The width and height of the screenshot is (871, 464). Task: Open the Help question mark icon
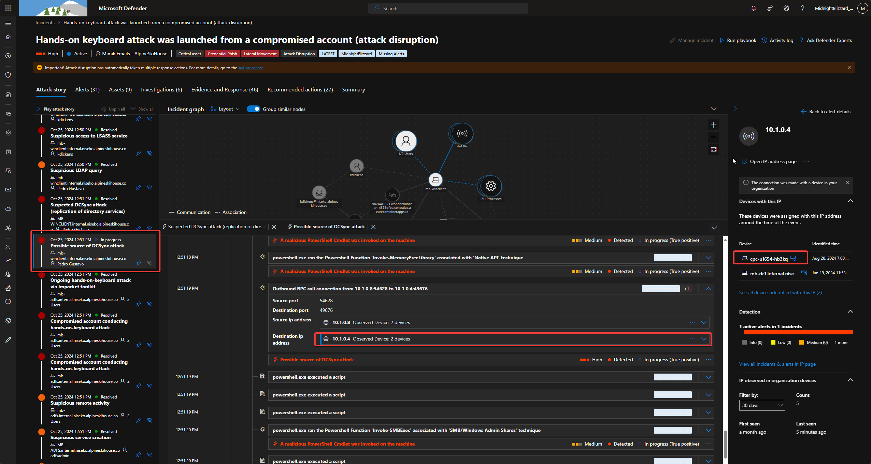(802, 8)
